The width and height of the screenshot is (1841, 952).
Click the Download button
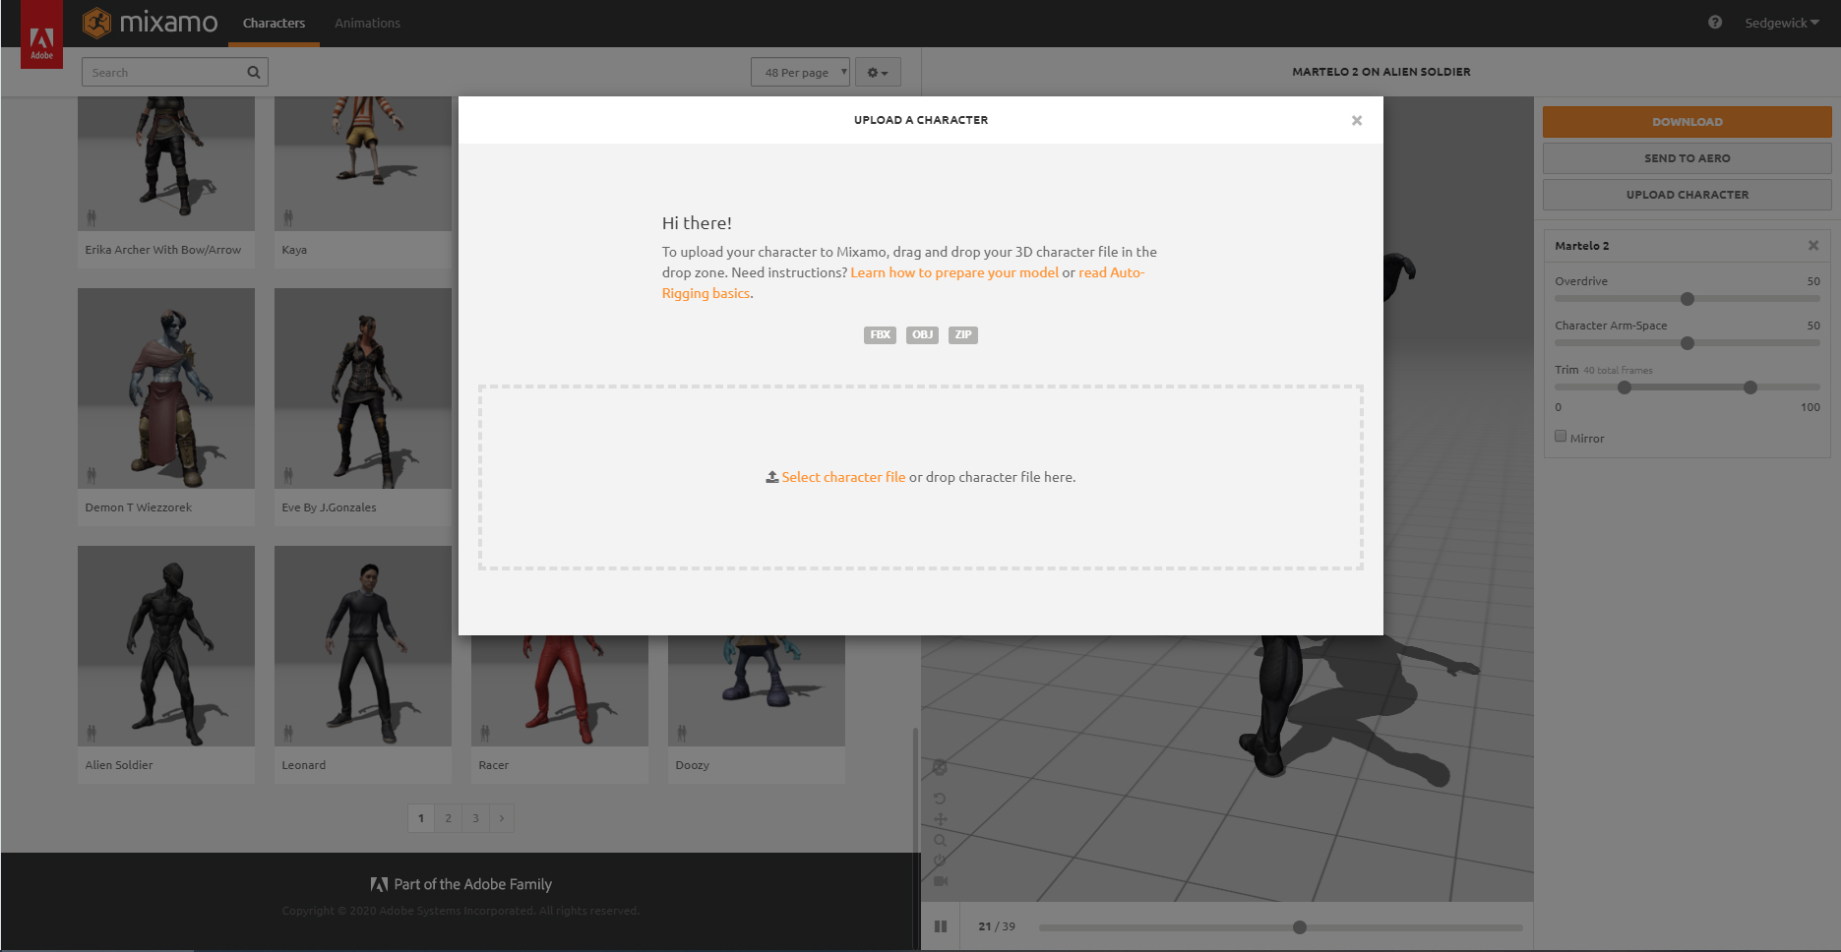(1687, 121)
